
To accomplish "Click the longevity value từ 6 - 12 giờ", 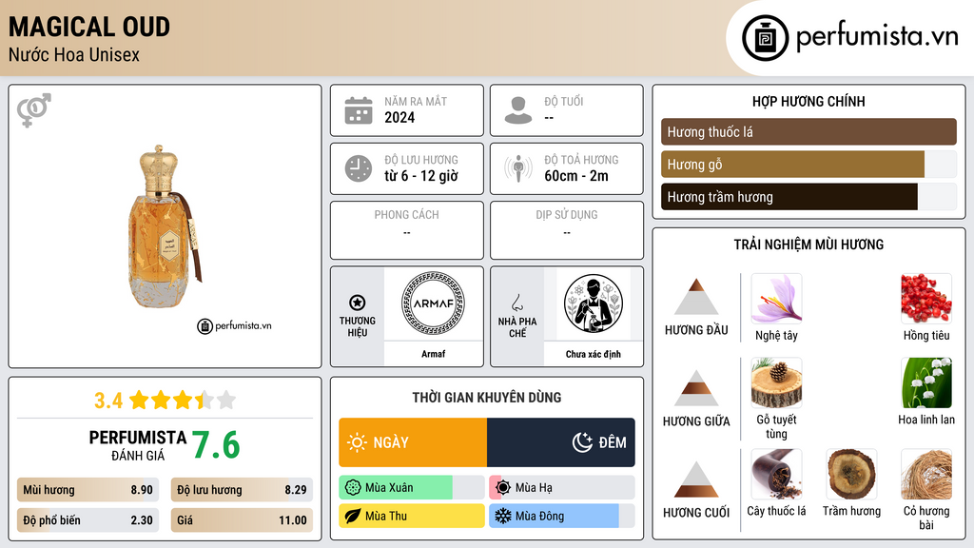I will [x=421, y=176].
